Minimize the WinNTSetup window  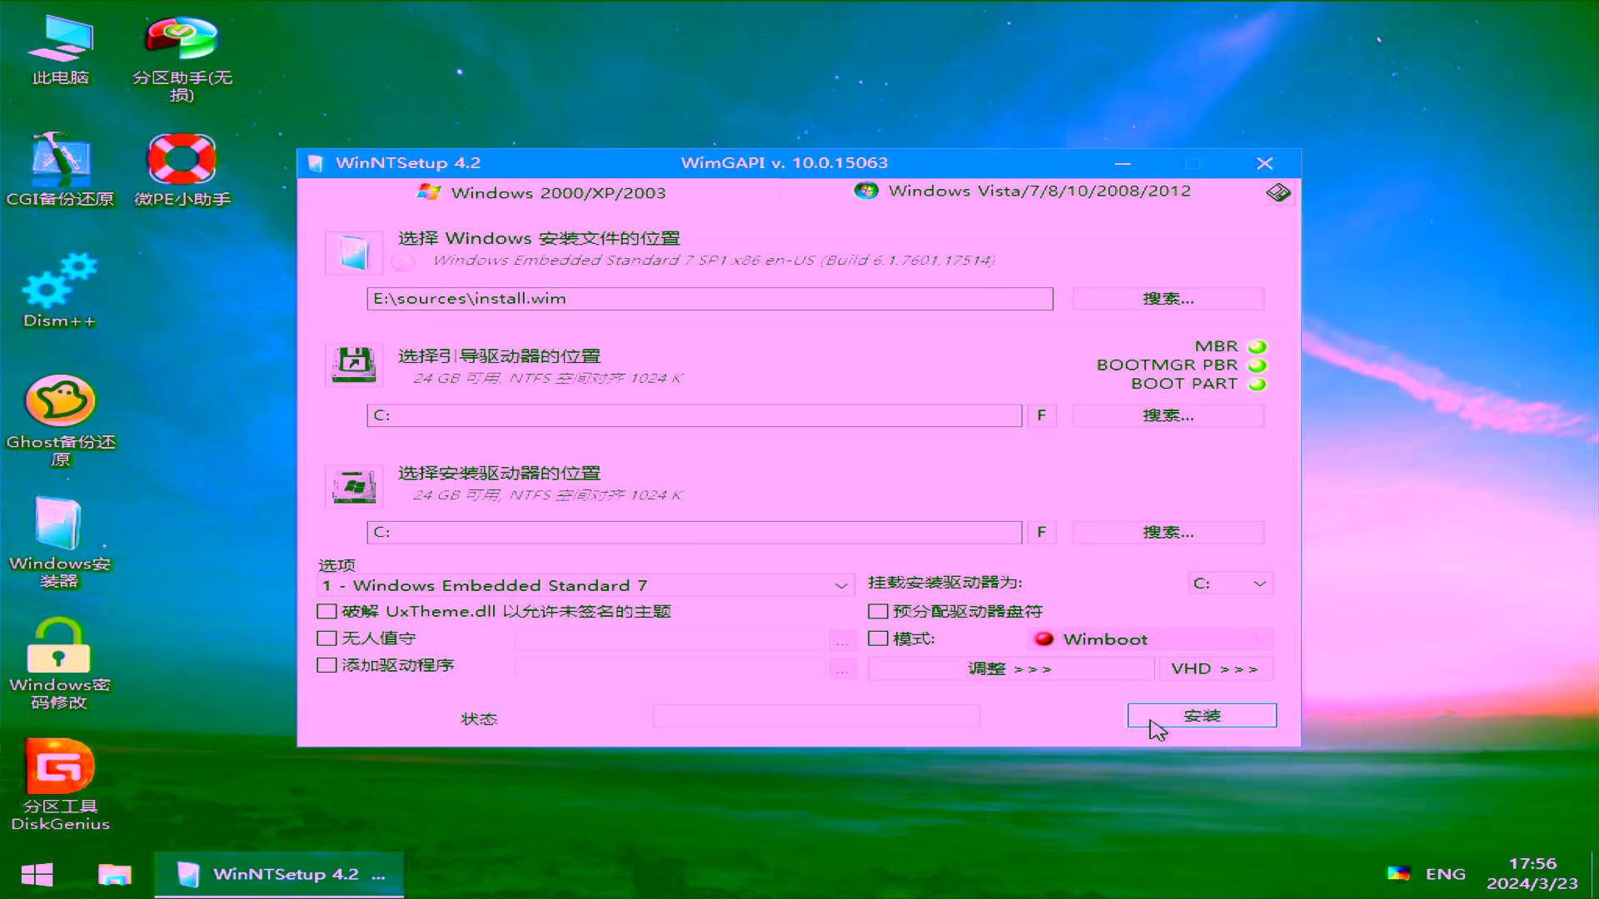tap(1123, 163)
